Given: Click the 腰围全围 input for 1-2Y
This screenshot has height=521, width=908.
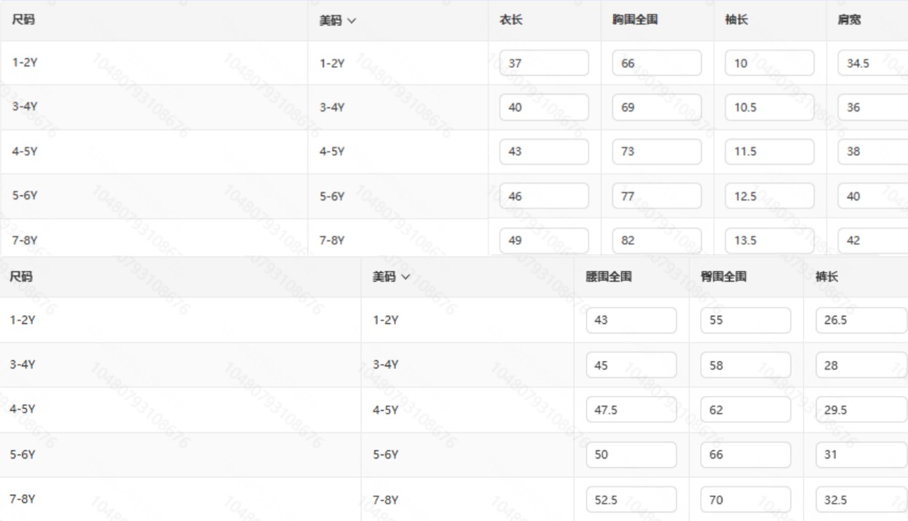Looking at the screenshot, I should tap(632, 320).
